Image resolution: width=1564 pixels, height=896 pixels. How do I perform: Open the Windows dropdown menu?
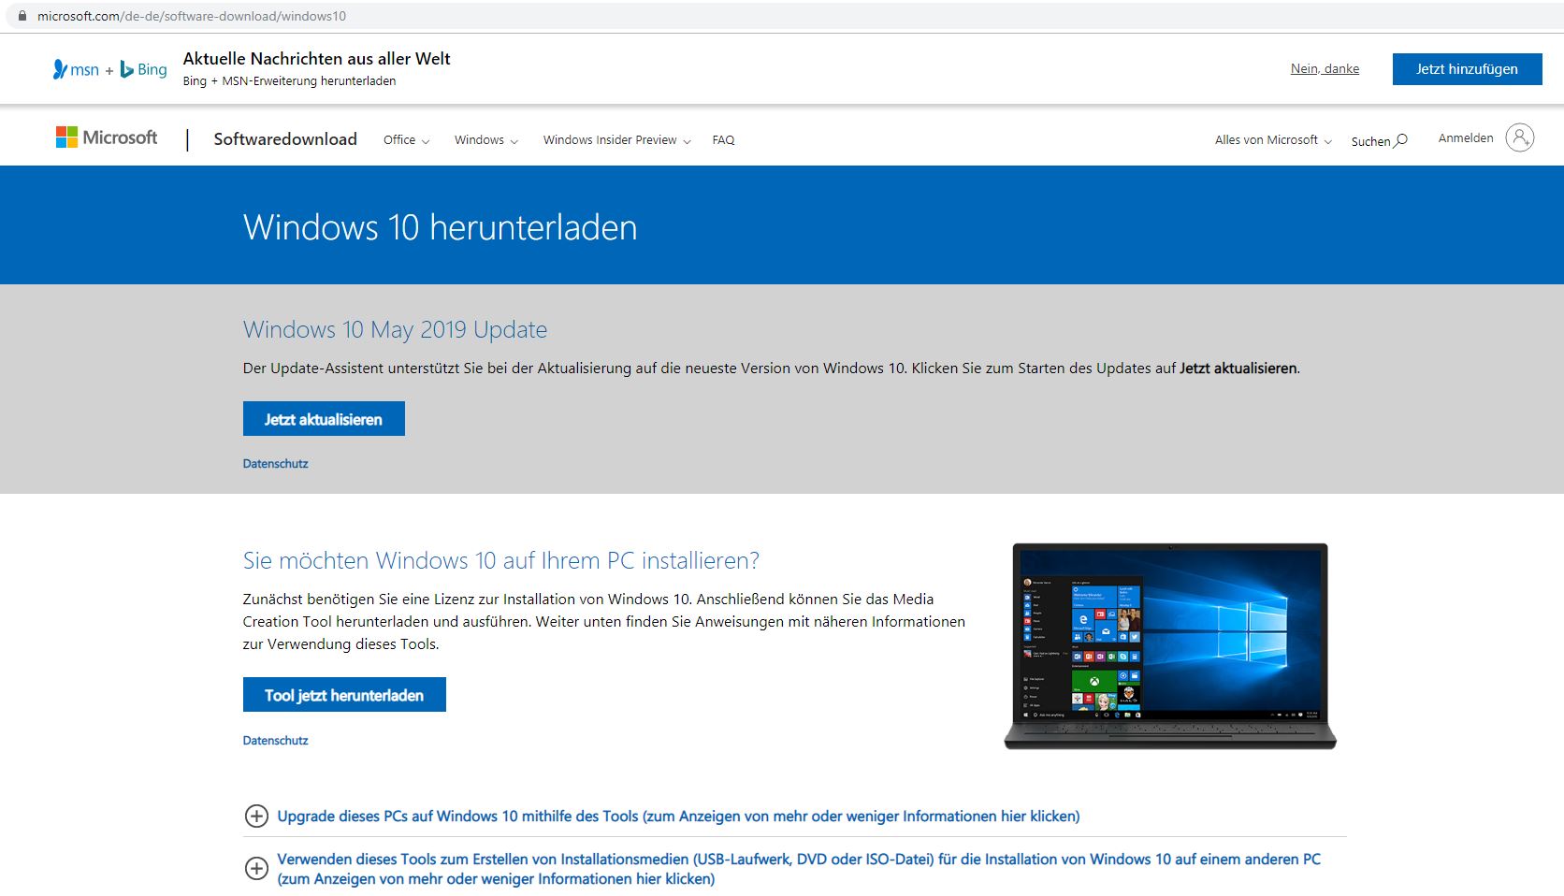[x=486, y=140]
